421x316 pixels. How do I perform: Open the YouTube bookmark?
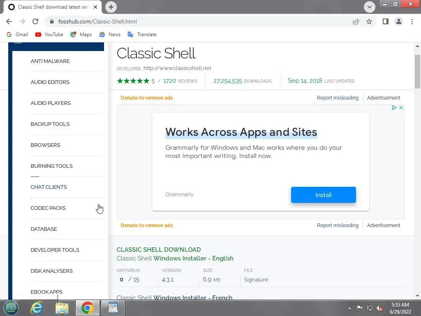pyautogui.click(x=49, y=35)
